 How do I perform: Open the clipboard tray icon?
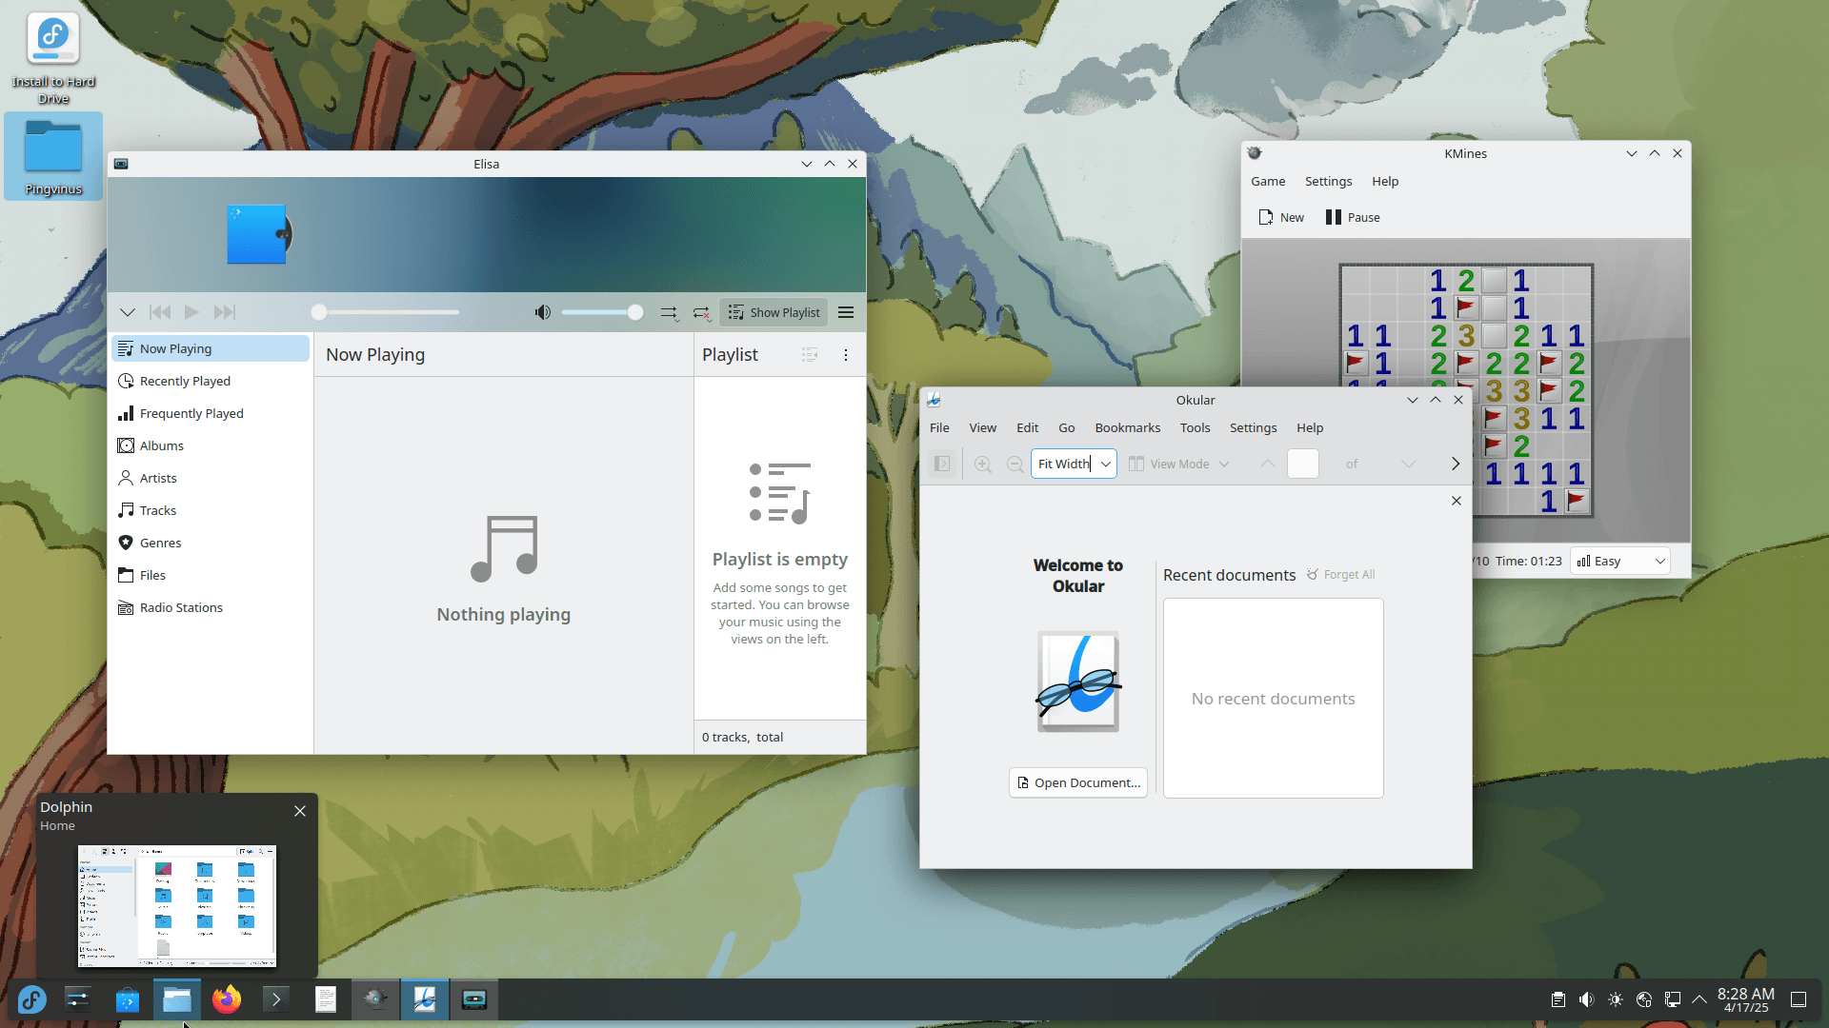1558,999
